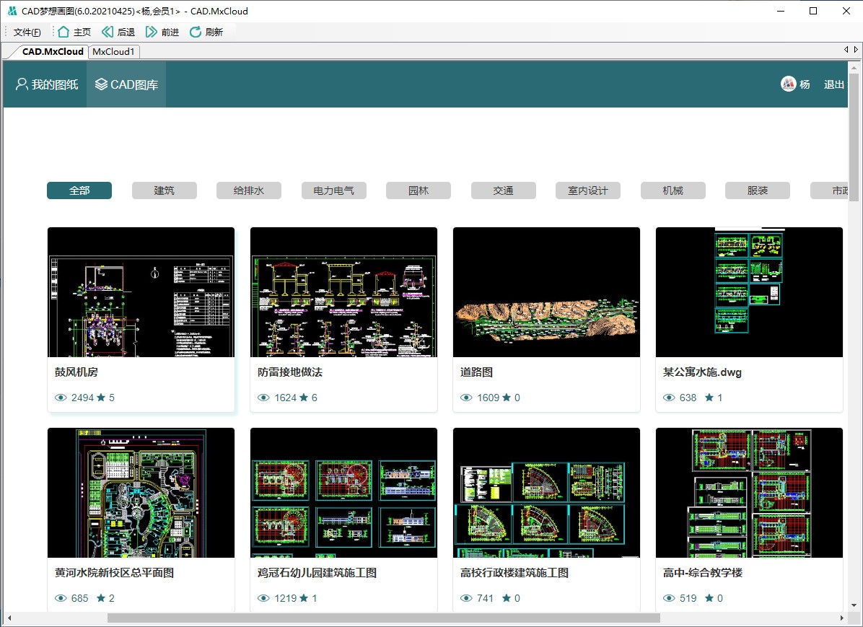Click the left tab-scroll chevron
The height and width of the screenshot is (627, 863).
click(x=846, y=50)
